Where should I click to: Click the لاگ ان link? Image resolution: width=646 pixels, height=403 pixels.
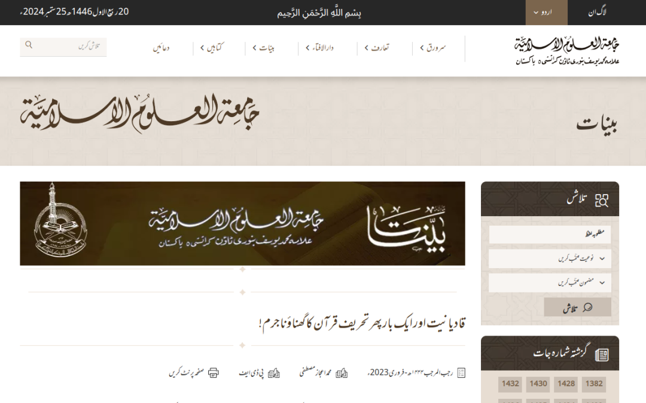pyautogui.click(x=597, y=13)
